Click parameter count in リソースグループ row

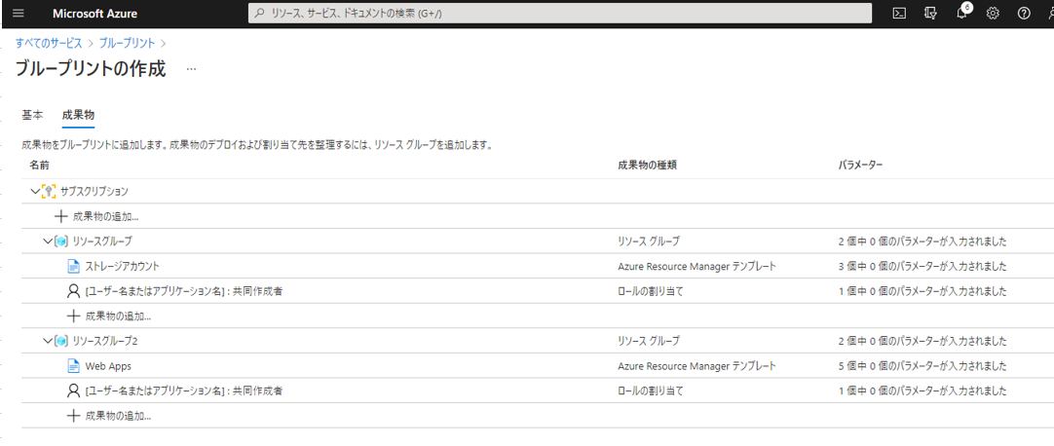[x=922, y=242]
